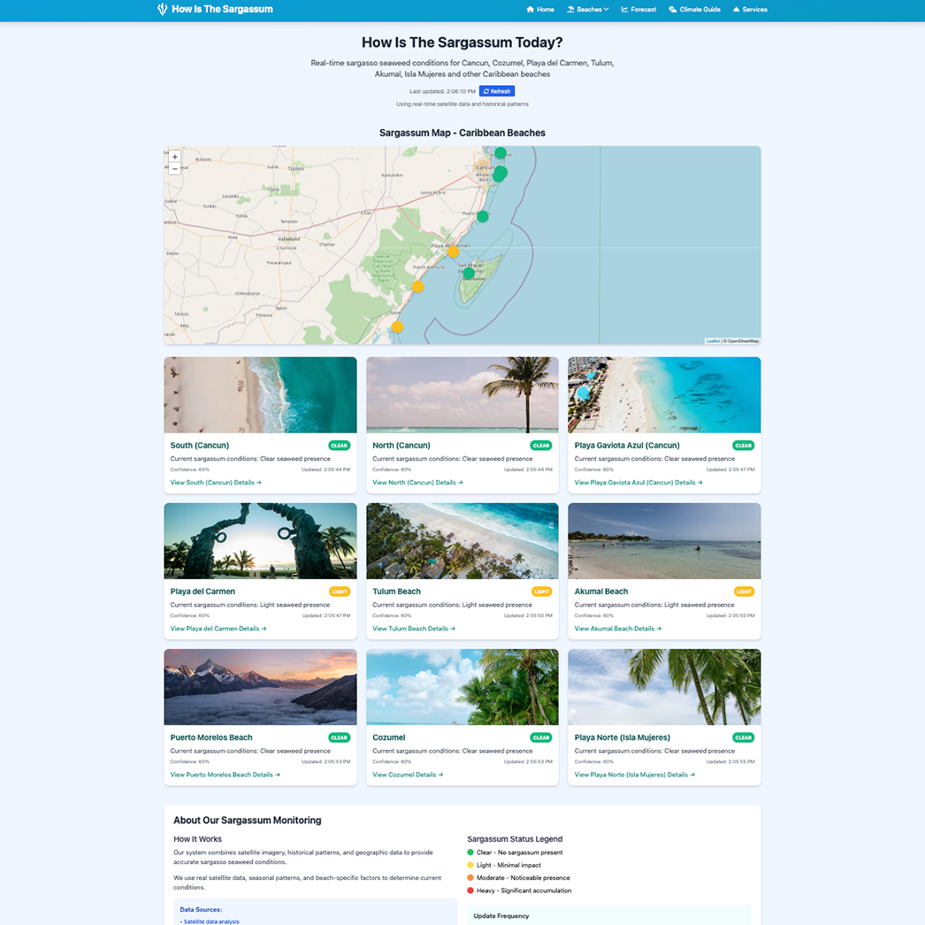The height and width of the screenshot is (925, 925).
Task: Open the Beaches dropdown menu
Action: (x=587, y=10)
